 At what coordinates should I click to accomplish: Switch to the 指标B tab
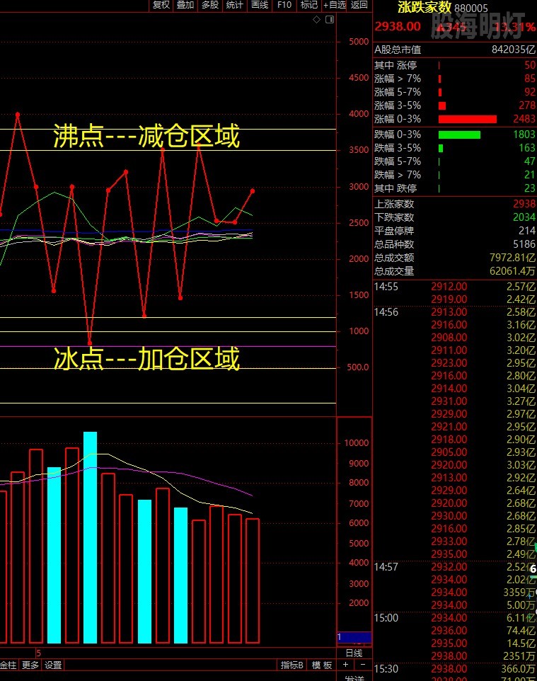coord(292,665)
